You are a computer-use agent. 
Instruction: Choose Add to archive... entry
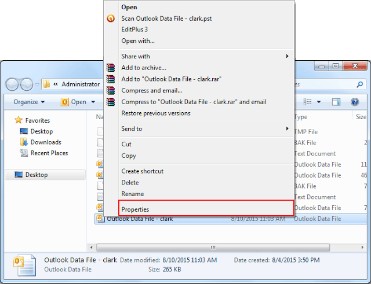click(x=144, y=68)
